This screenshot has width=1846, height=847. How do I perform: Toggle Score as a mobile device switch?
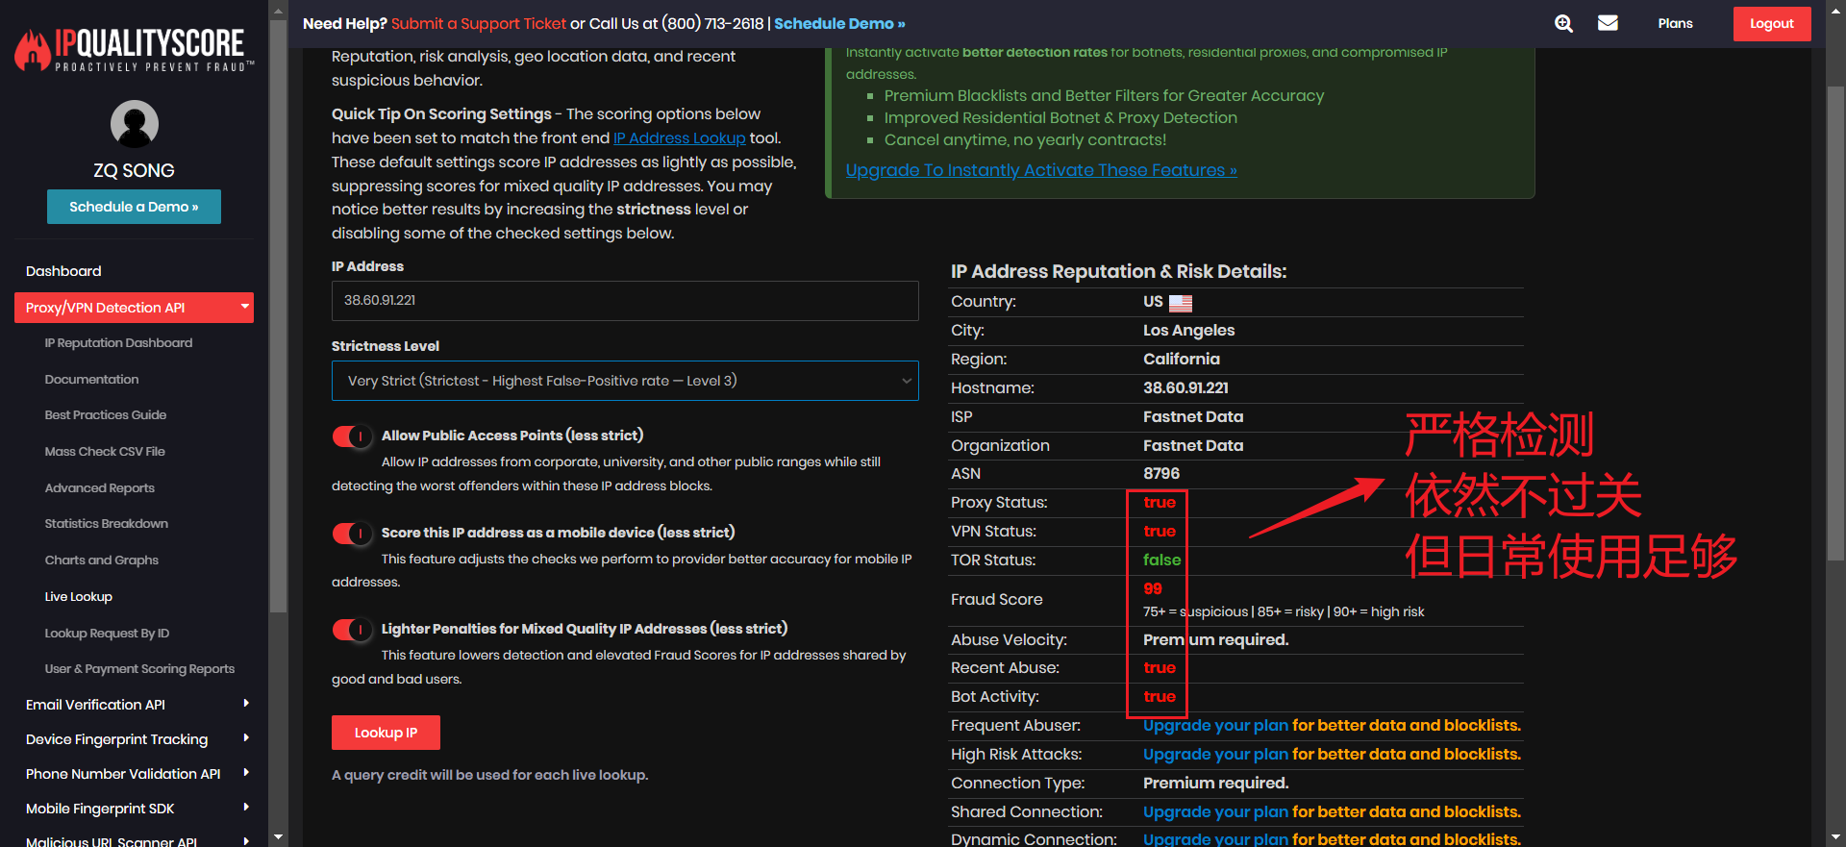352,534
